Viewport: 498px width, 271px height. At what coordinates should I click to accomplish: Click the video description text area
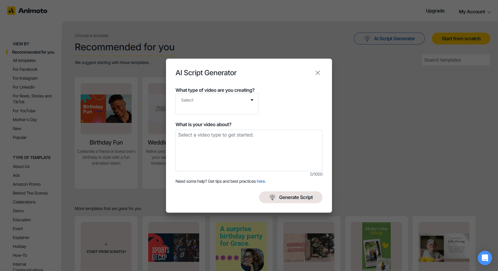pos(249,150)
